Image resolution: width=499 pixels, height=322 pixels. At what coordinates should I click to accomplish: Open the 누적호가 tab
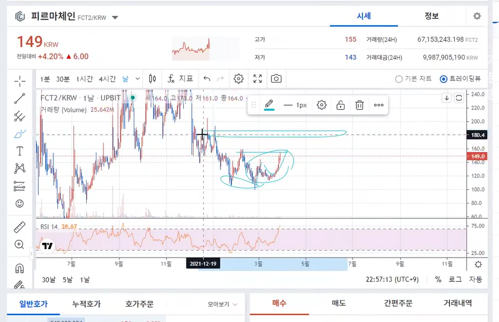86,304
